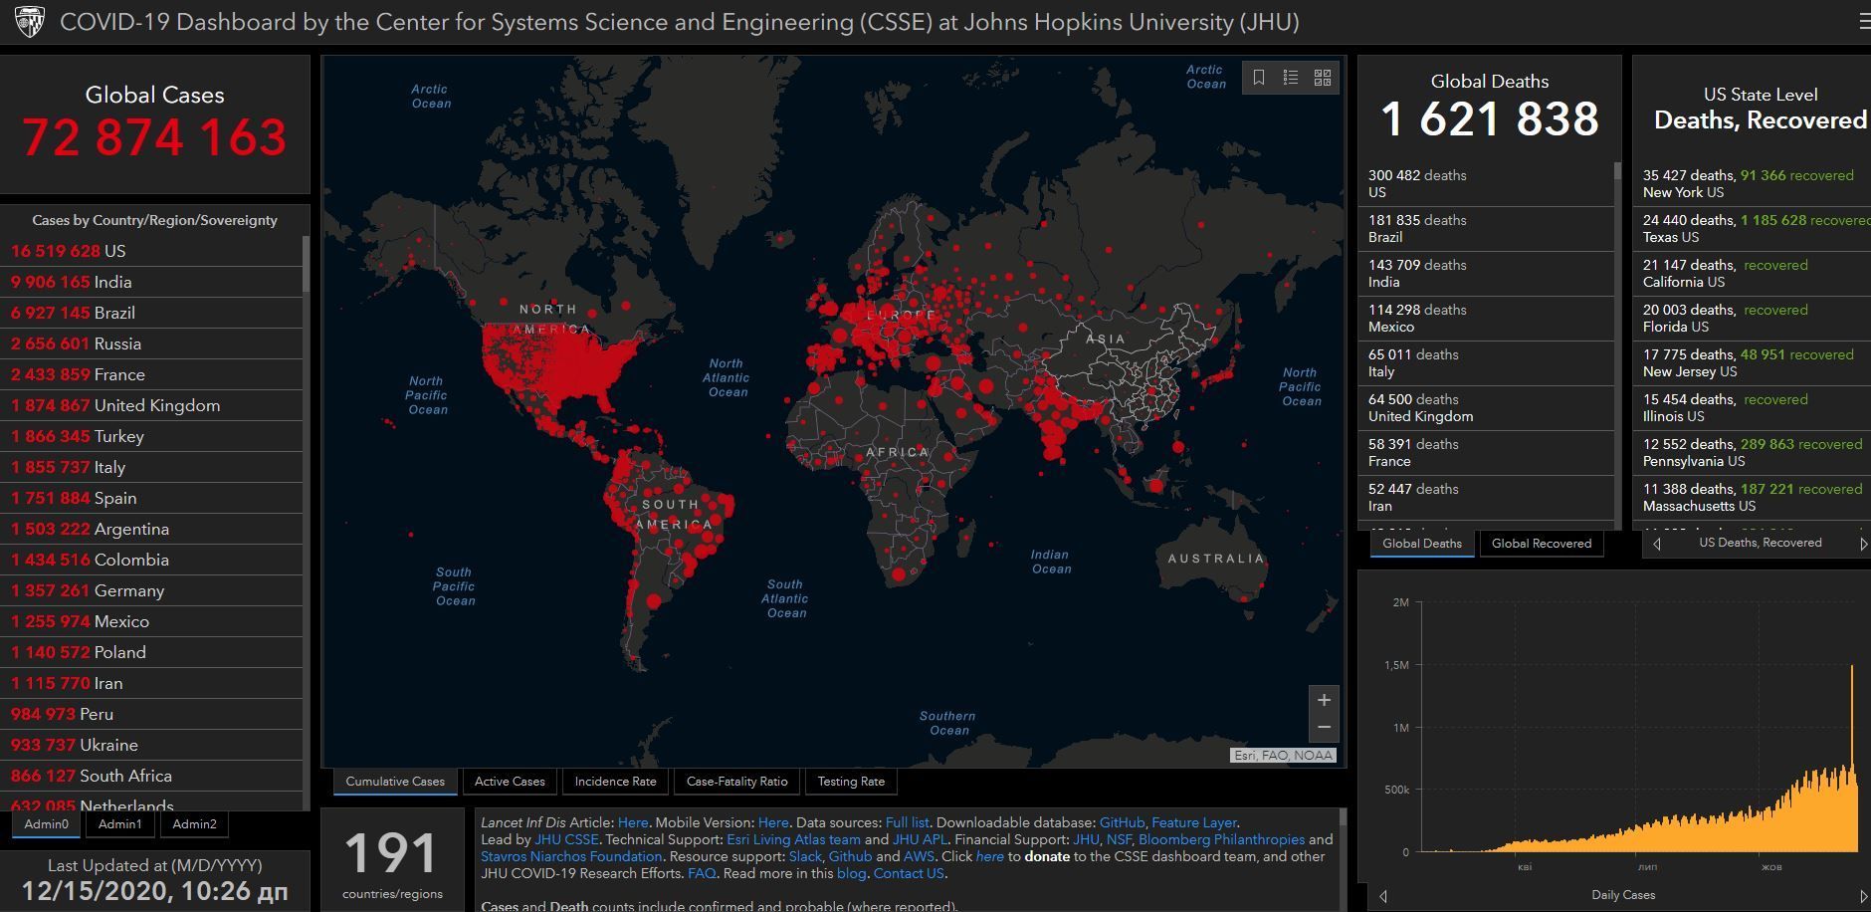This screenshot has height=912, width=1871.
Task: Open Esri Living Atlas team link
Action: point(793,839)
